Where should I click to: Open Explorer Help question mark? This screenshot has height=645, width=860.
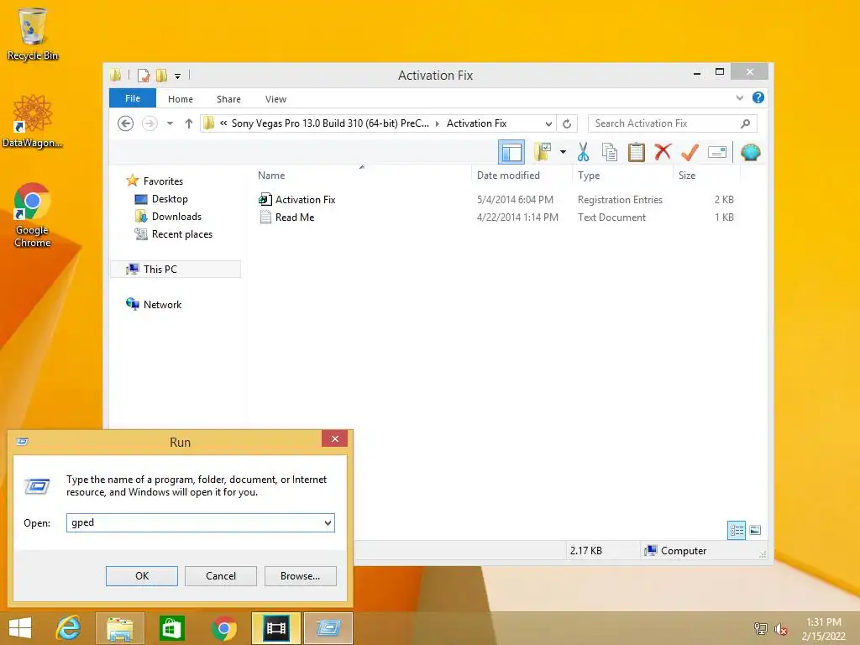[758, 97]
